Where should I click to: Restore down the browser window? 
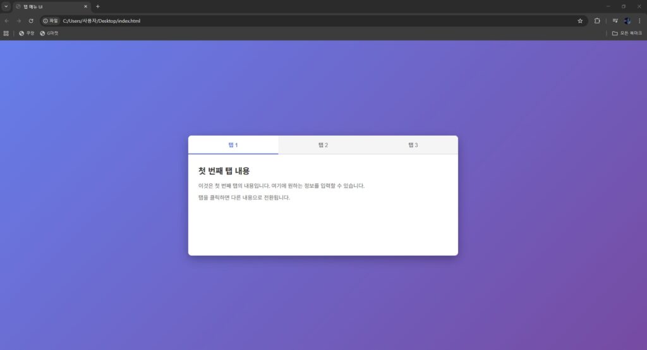[x=624, y=6]
